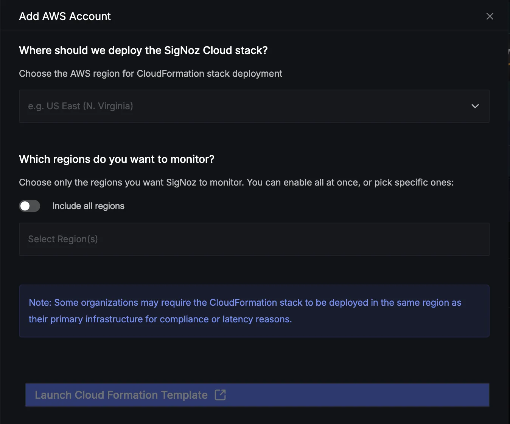This screenshot has width=510, height=424.
Task: Select 'Choose the AWS region' helper text
Action: (x=151, y=74)
